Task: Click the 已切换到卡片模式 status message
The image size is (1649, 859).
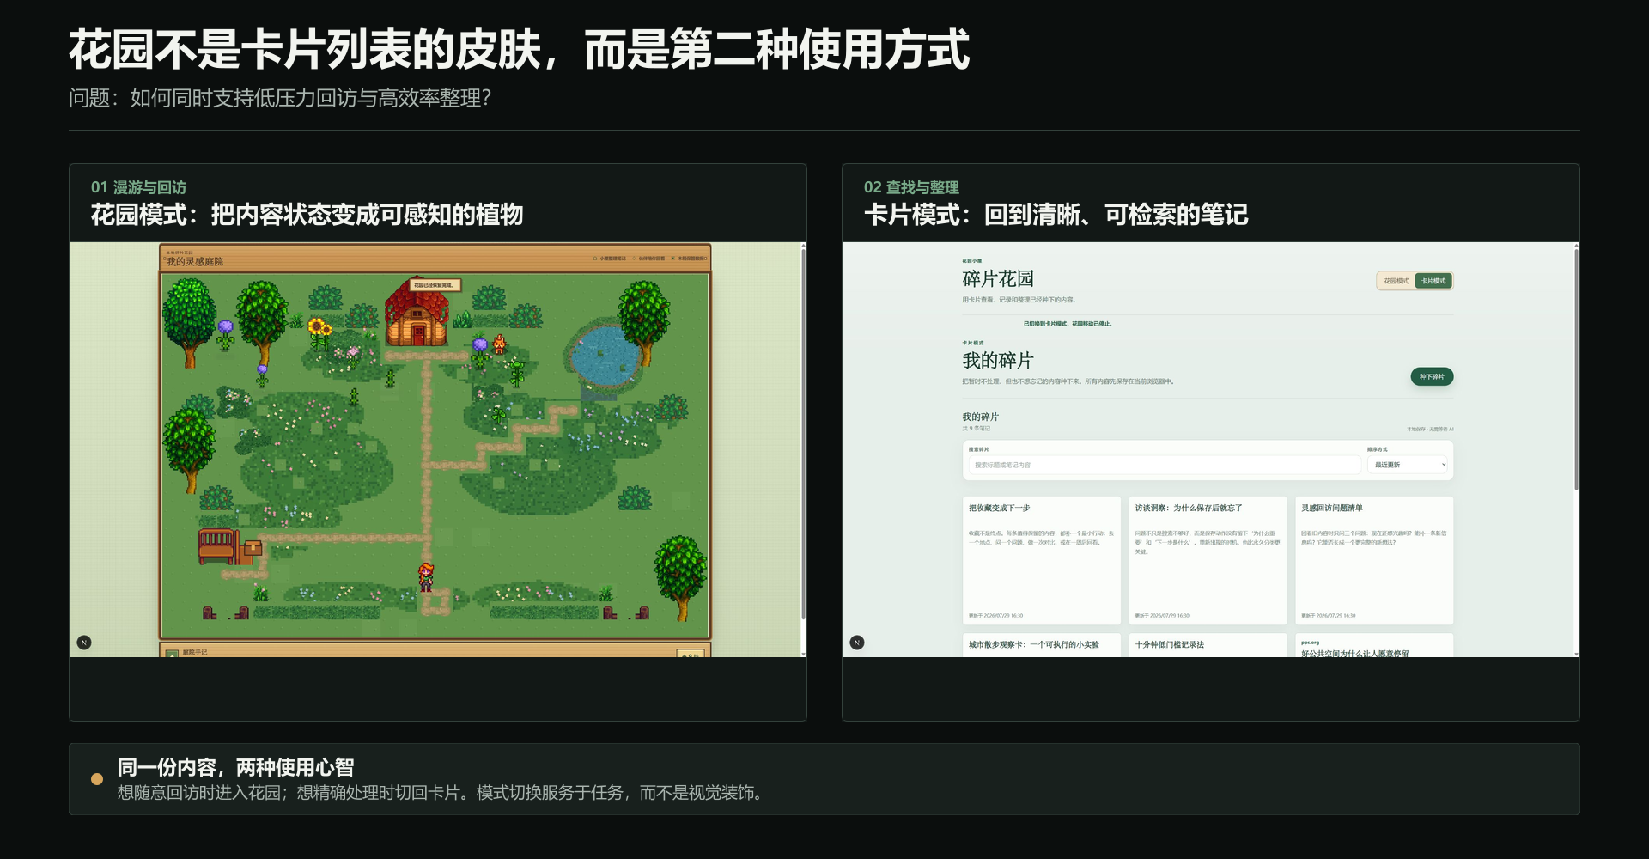Action: click(1068, 324)
